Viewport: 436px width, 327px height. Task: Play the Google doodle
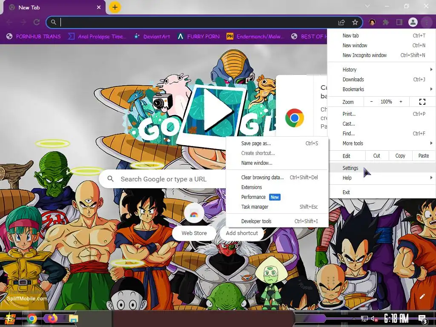point(217,110)
